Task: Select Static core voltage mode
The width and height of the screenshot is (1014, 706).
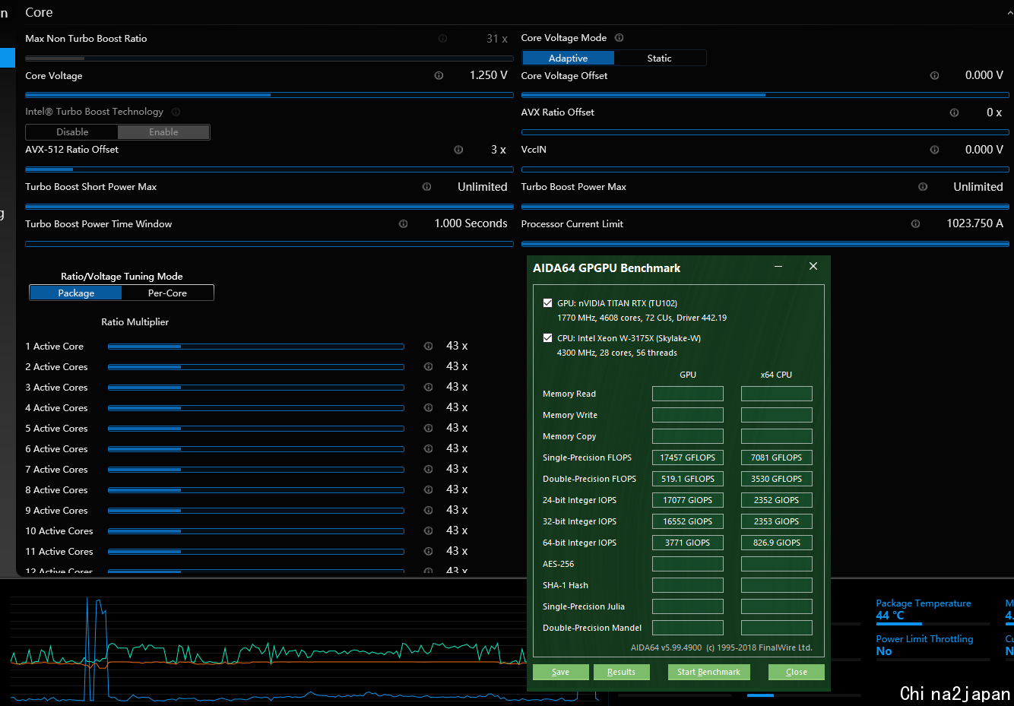Action: [x=659, y=58]
